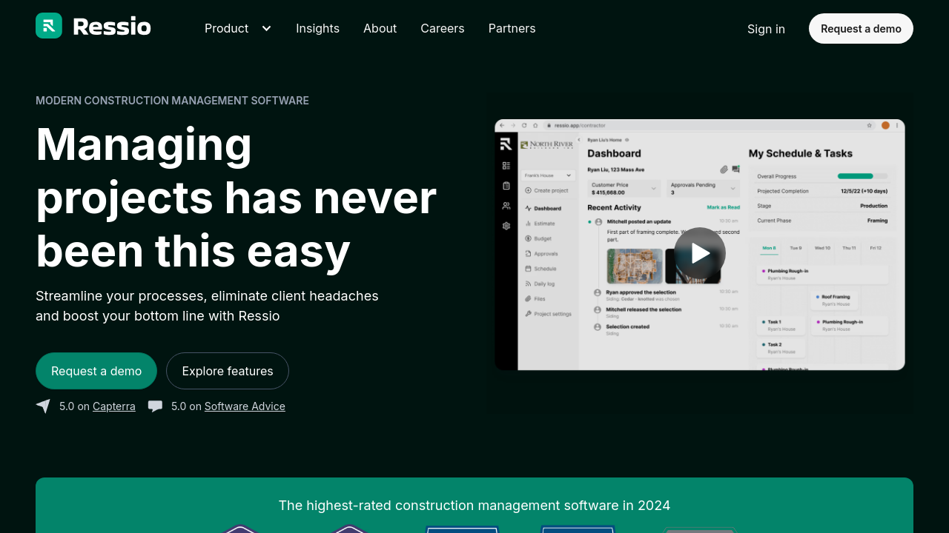Open the Frank's House dropdown in preview
The width and height of the screenshot is (949, 533).
pos(547,175)
